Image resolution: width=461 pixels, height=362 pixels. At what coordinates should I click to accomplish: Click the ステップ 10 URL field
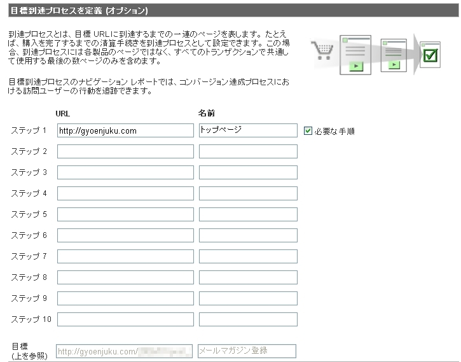(125, 319)
